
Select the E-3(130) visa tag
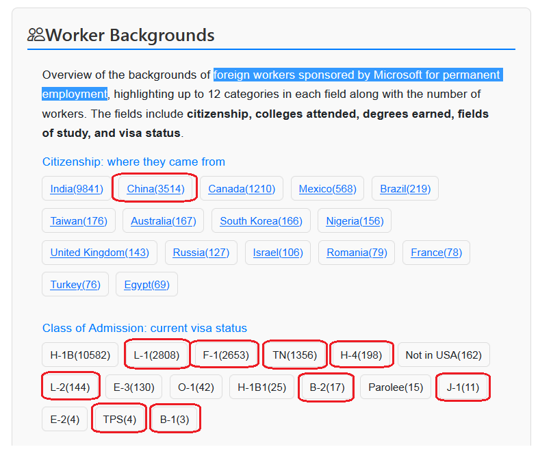coord(134,387)
